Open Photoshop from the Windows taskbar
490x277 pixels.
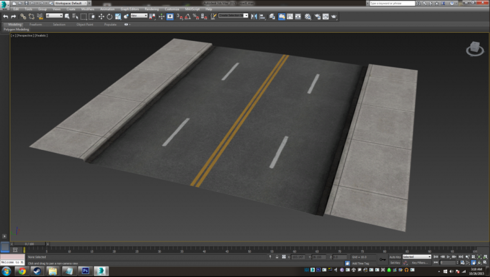tap(85, 271)
